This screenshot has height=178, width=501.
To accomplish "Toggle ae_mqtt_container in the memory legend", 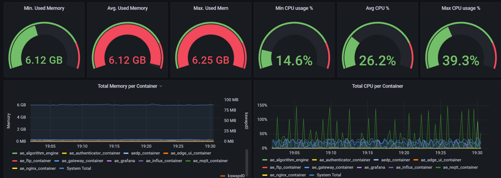I will coord(210,161).
